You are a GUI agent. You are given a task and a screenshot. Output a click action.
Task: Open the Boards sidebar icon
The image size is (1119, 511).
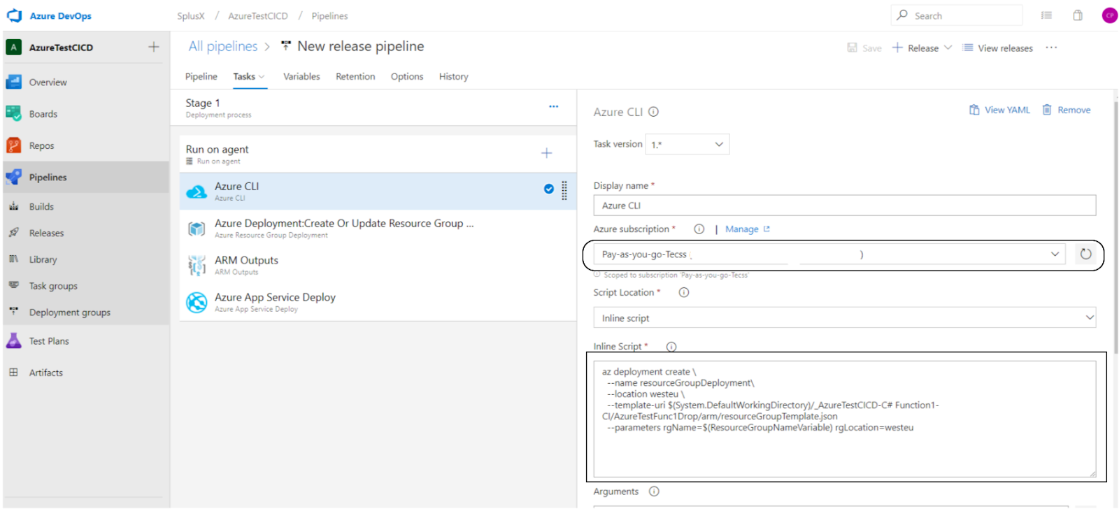(x=14, y=113)
